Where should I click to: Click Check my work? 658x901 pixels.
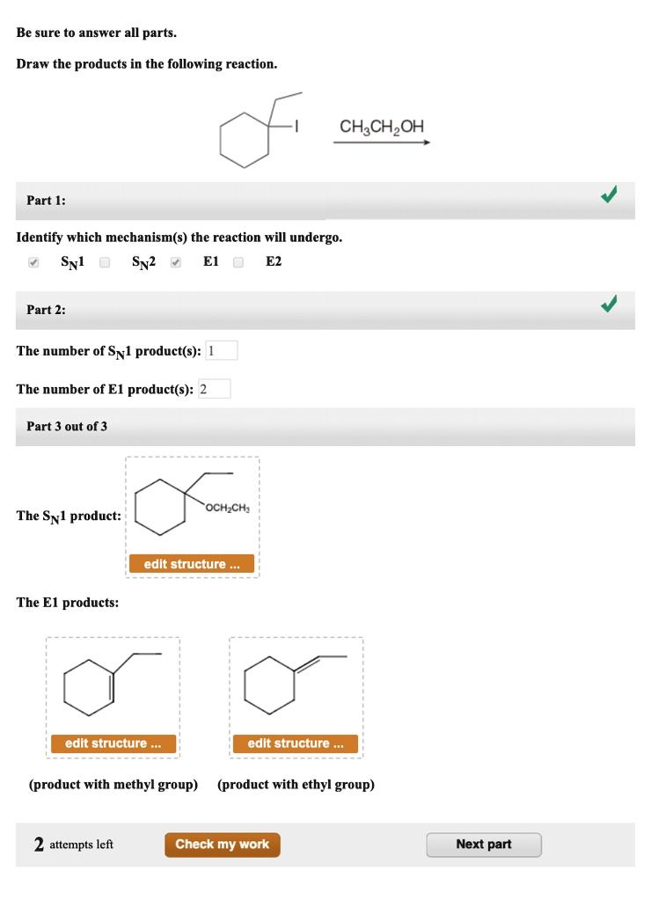coord(222,844)
